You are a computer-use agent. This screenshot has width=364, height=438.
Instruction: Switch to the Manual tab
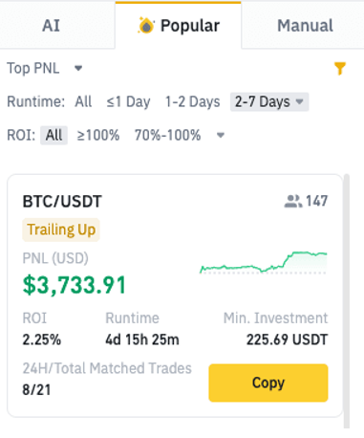(305, 26)
